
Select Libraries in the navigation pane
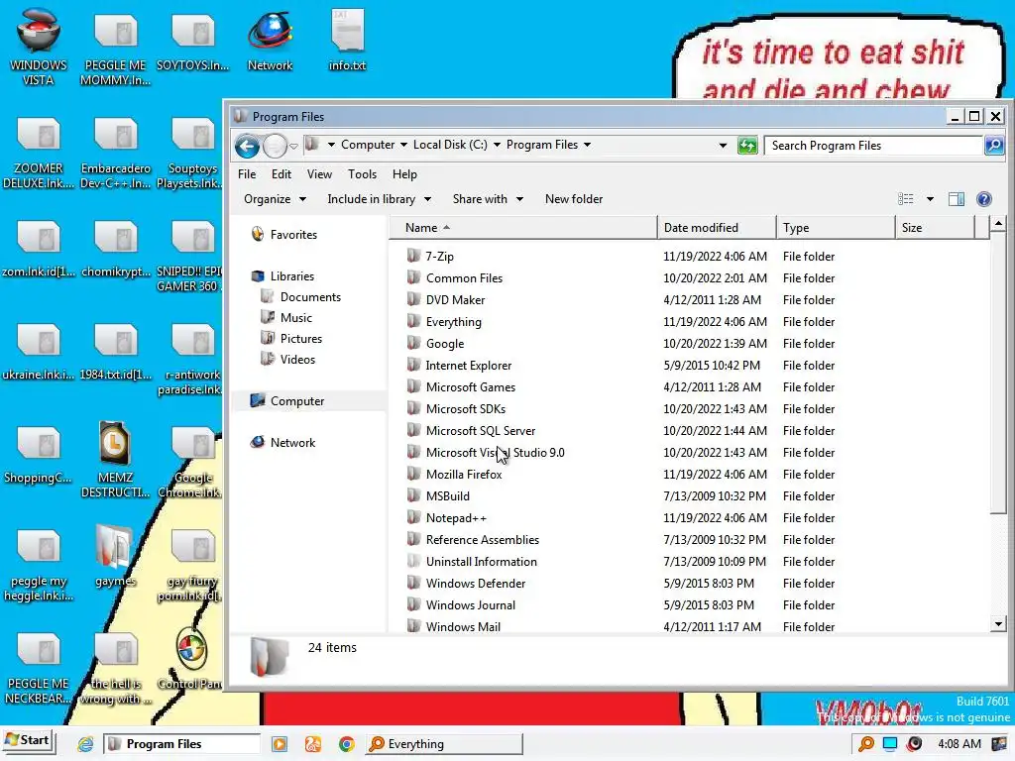[x=292, y=276]
